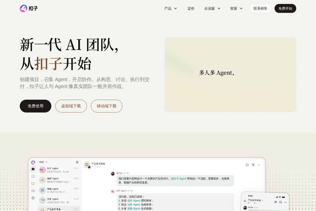Open the chat icon in mockup sidebar
Image resolution: width=316 pixels, height=211 pixels.
(33, 169)
